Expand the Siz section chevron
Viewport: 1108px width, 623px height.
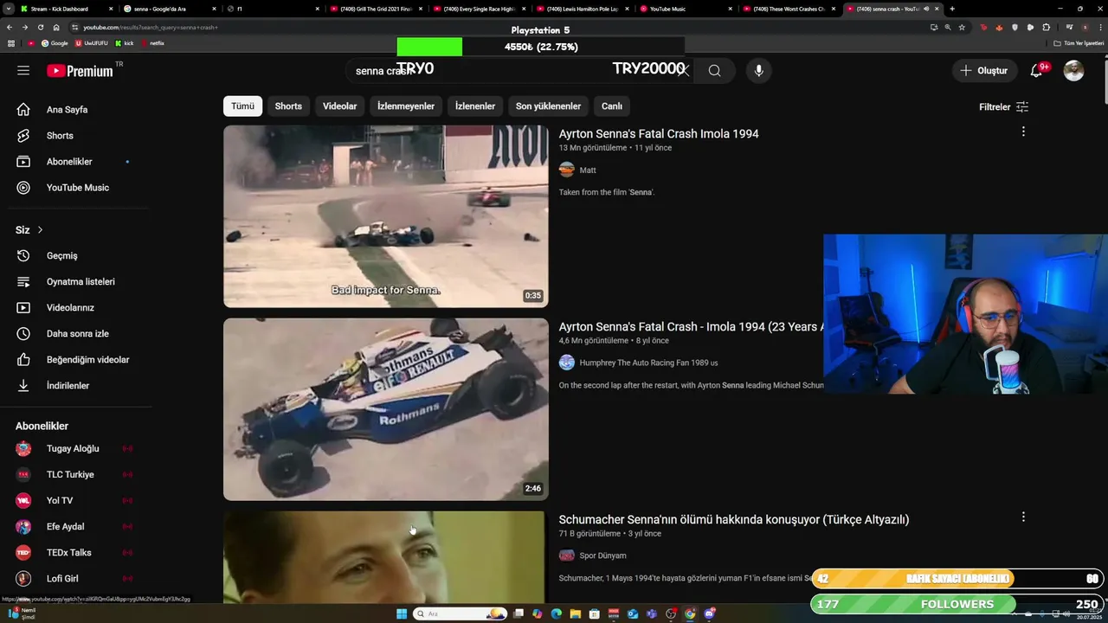tap(40, 230)
